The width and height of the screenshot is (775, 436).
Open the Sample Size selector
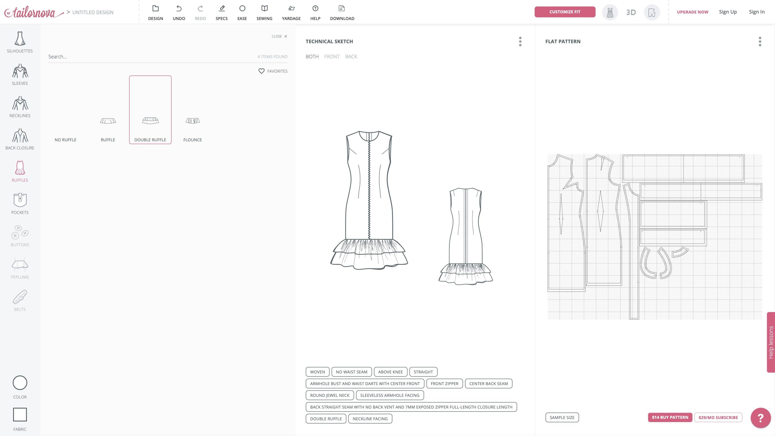[562, 418]
